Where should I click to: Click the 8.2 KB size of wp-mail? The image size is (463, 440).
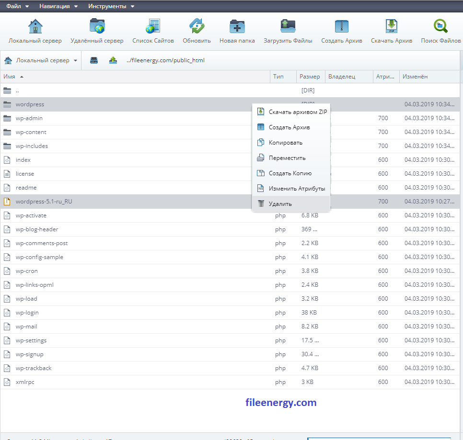pos(310,327)
